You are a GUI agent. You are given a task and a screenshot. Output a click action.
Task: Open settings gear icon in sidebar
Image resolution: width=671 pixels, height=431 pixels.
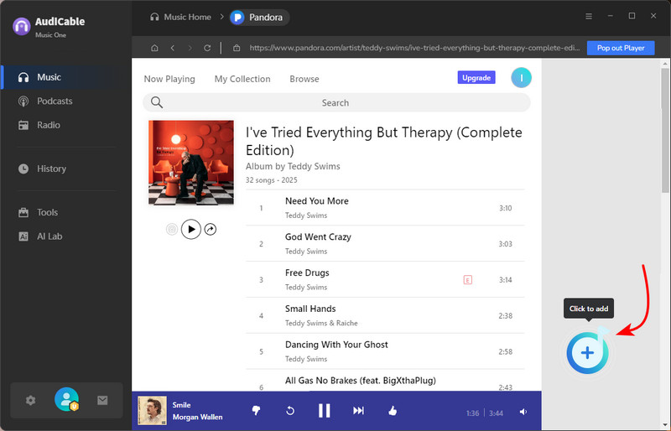30,401
